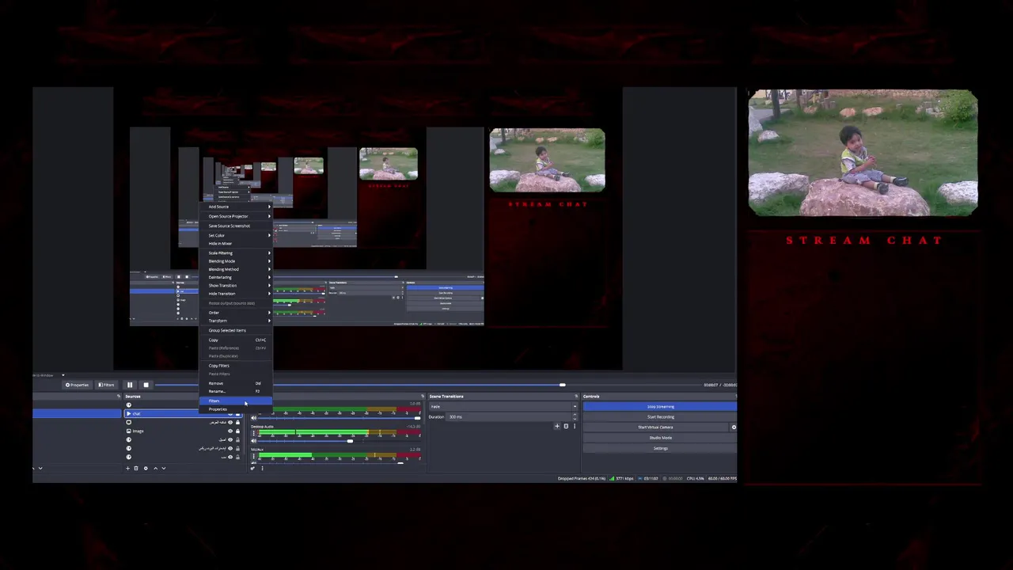Select the Image source row
Viewport: 1013px width, 570px height.
click(184, 431)
